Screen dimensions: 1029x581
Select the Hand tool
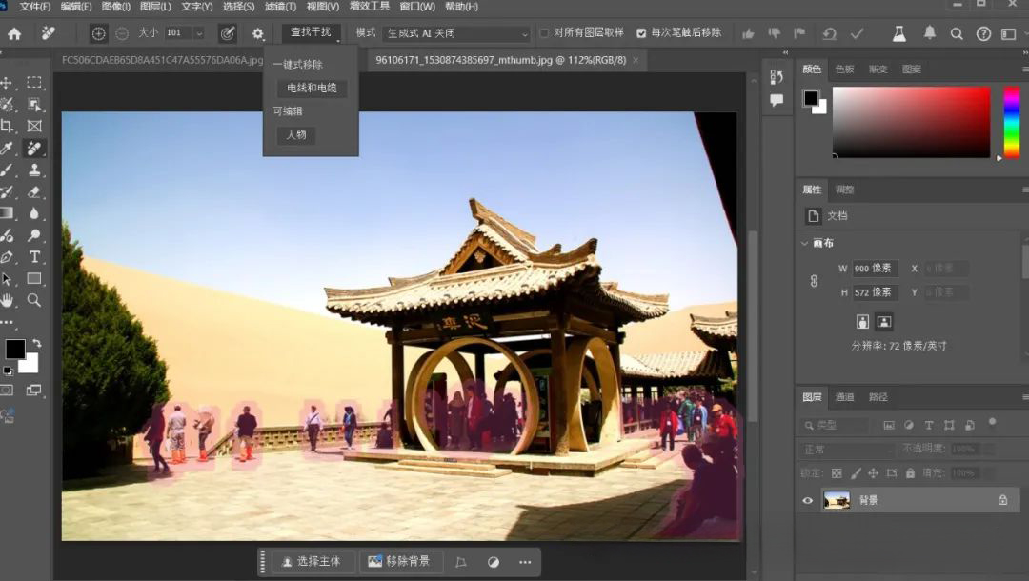point(8,300)
